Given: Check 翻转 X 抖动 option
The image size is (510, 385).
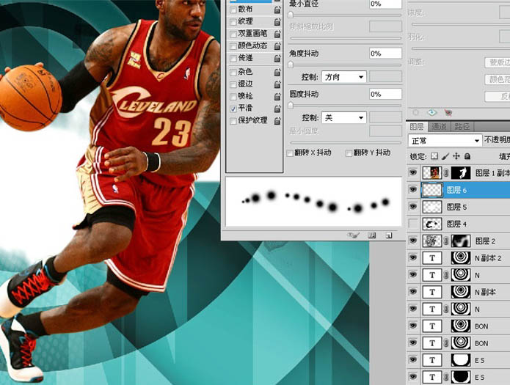Looking at the screenshot, I should (x=289, y=153).
